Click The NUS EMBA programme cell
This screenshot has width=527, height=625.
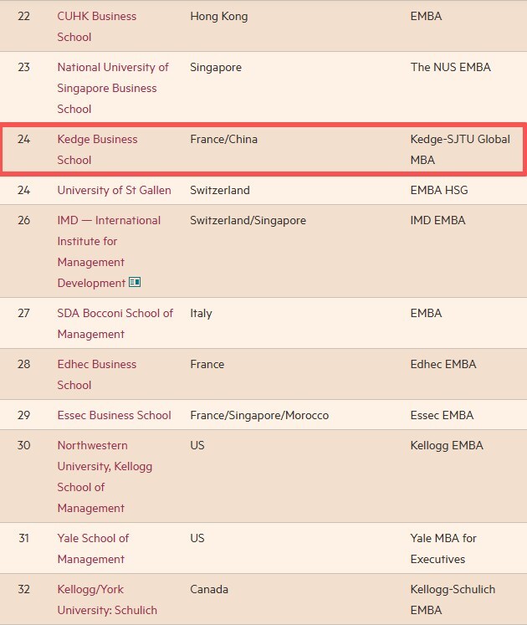point(450,67)
